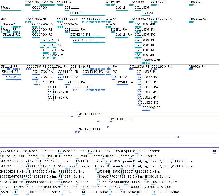Image resolution: width=219 pixels, height=196 pixels.
Task: Click transcript OstStt3-RA label
Action: pyautogui.click(x=124, y=35)
